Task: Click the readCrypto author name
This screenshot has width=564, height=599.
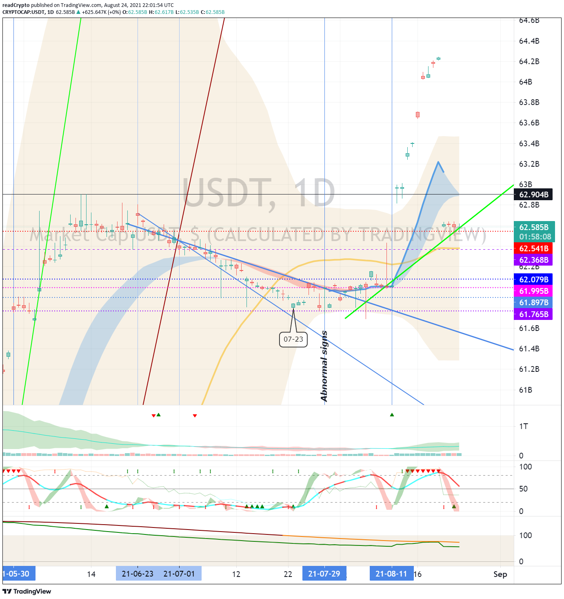Action: (x=16, y=5)
